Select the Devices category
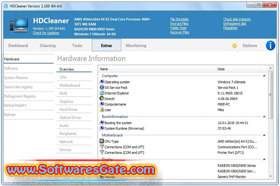This screenshot has width=280, height=186. tap(74, 150)
